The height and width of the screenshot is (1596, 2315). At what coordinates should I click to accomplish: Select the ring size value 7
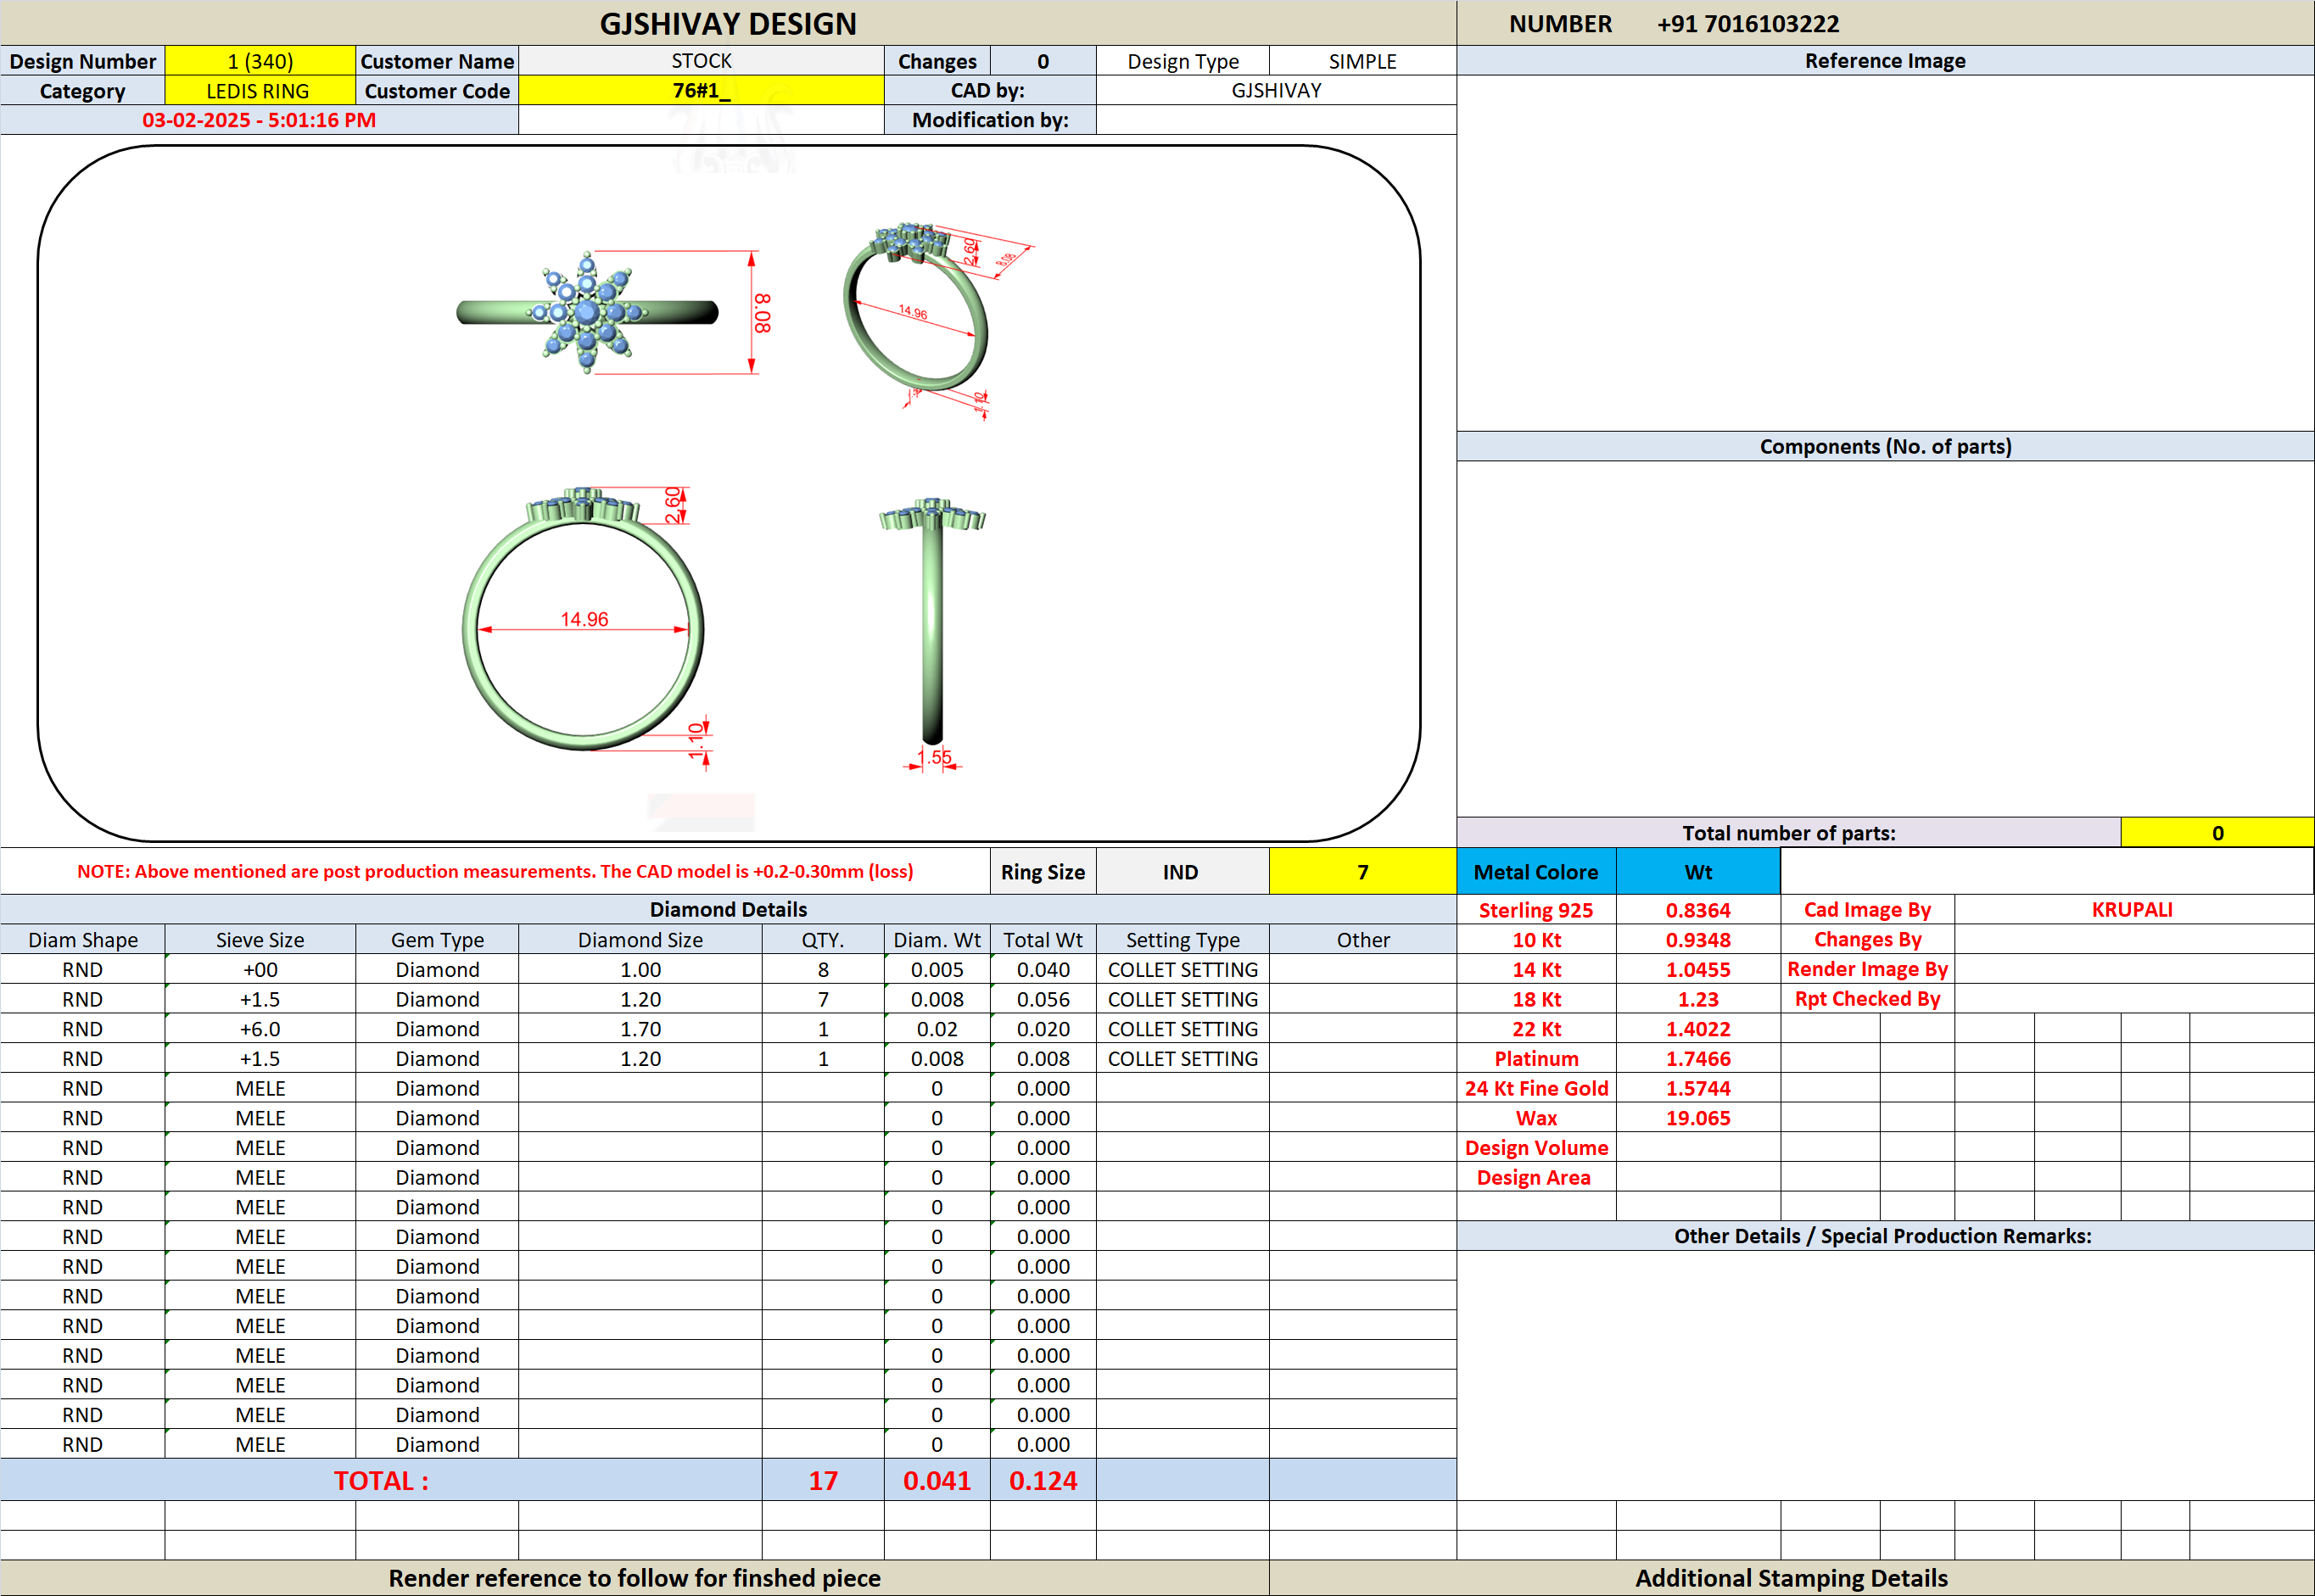(x=1362, y=872)
